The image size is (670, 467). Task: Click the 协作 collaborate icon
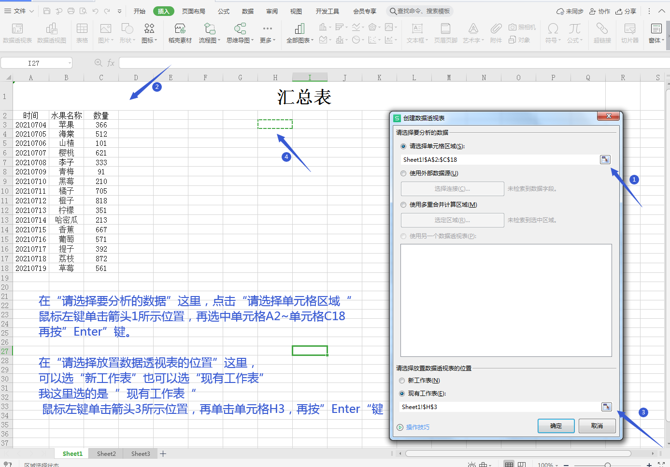(599, 11)
